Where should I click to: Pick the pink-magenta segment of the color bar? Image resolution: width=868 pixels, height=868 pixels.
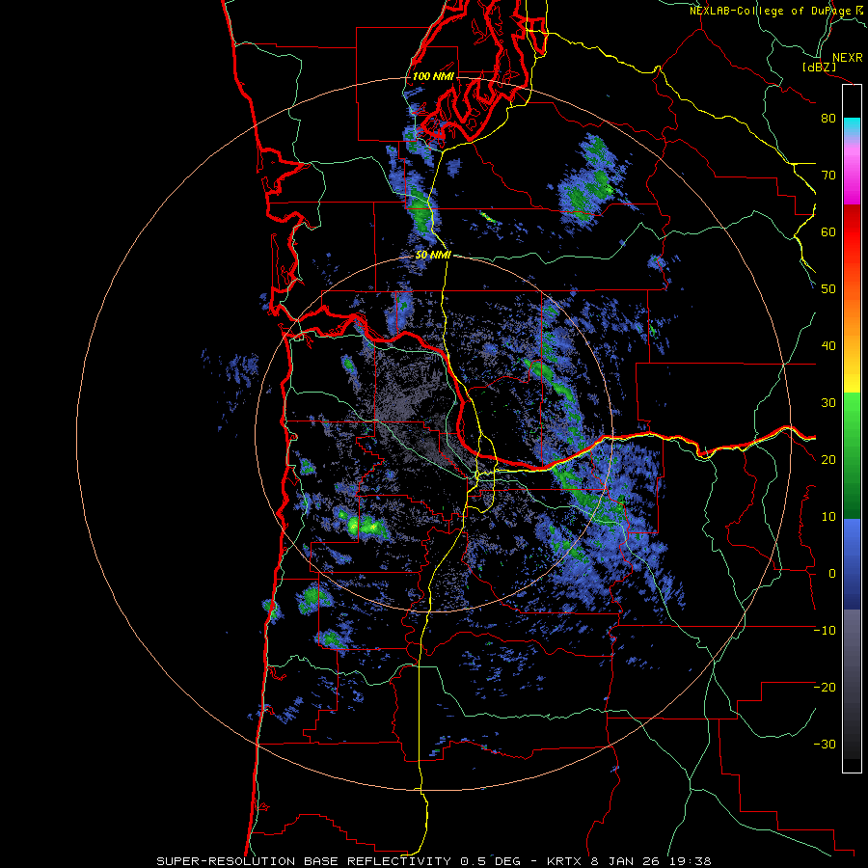(852, 173)
